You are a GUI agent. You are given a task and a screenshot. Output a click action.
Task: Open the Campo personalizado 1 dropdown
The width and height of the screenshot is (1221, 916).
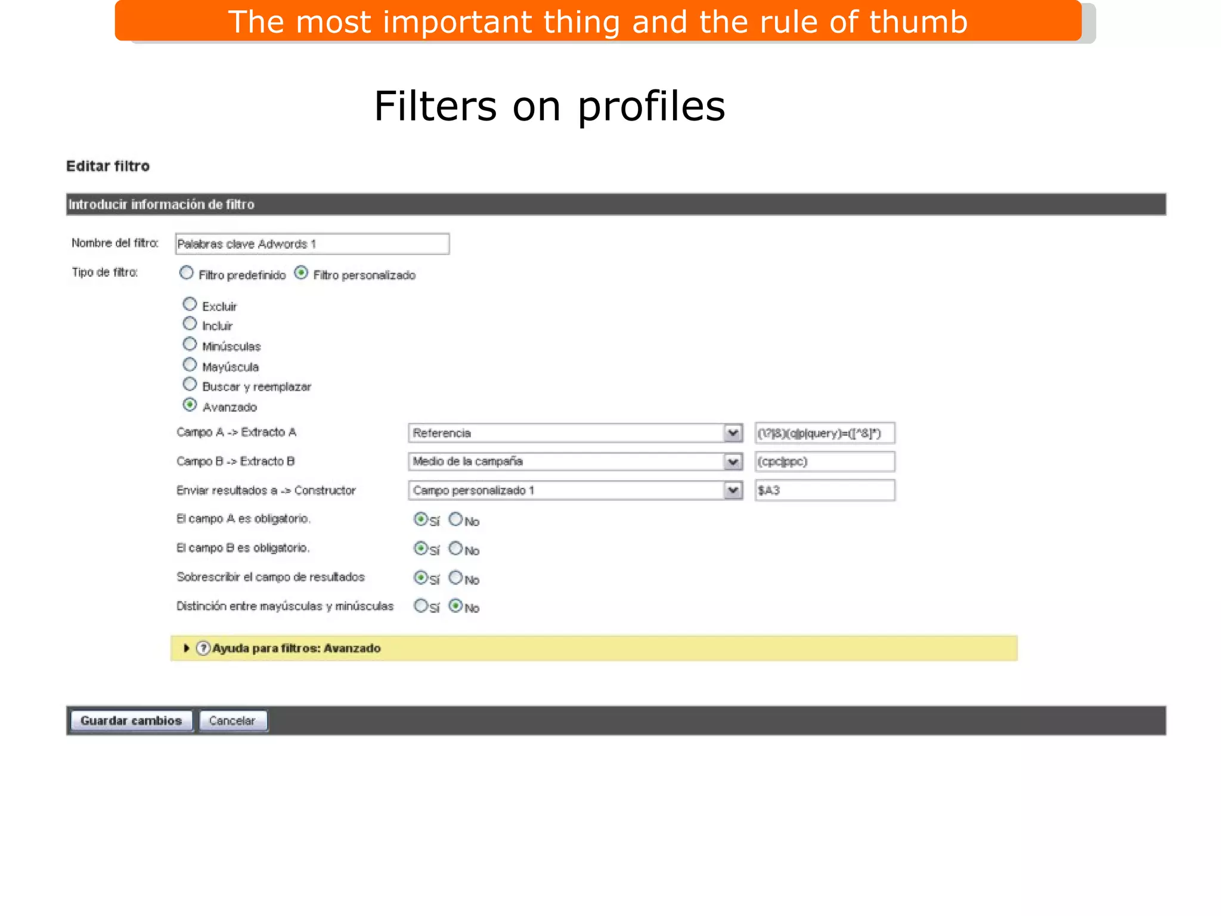click(x=575, y=490)
